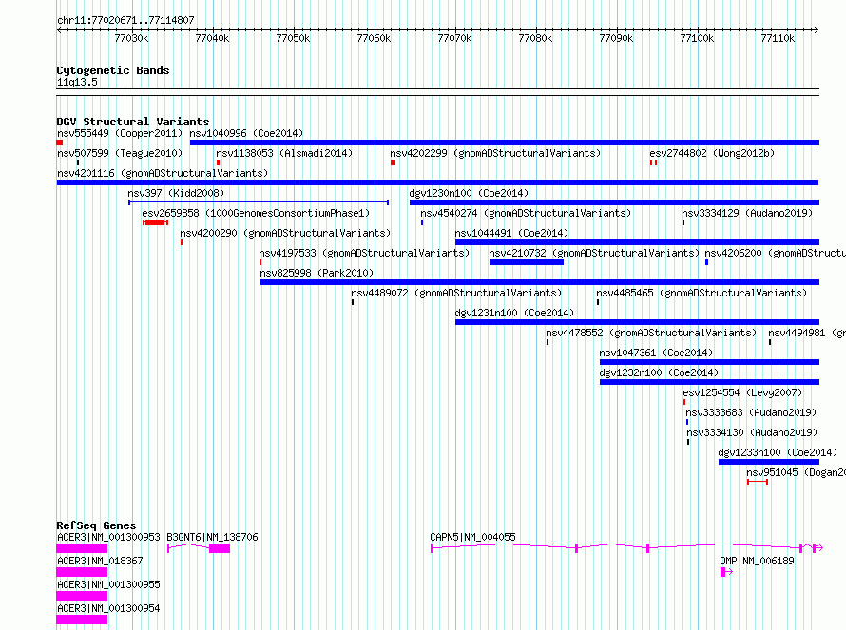Select the nsv4200290 gnomAD label
This screenshot has width=846, height=630.
[285, 233]
